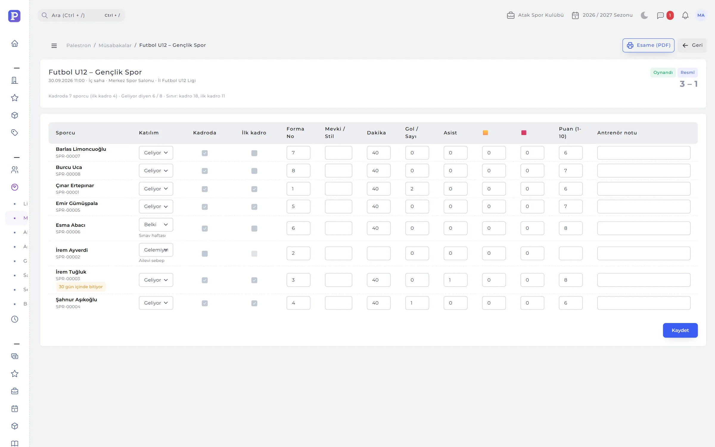Open Katılım dropdown for İrem Tuğluk
The image size is (715, 447).
point(156,280)
